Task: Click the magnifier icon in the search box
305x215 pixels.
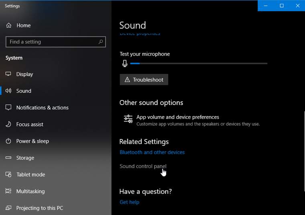Action: coord(101,42)
